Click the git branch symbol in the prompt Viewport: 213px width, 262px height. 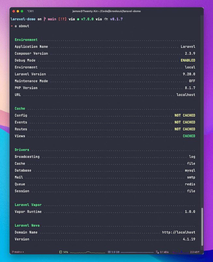click(x=45, y=19)
